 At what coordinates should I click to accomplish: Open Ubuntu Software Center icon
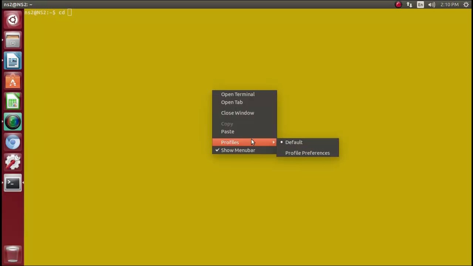(x=13, y=81)
